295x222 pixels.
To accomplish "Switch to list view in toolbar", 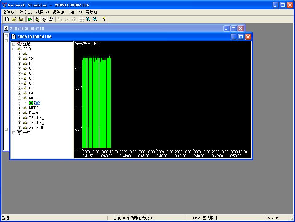I will 74,19.
